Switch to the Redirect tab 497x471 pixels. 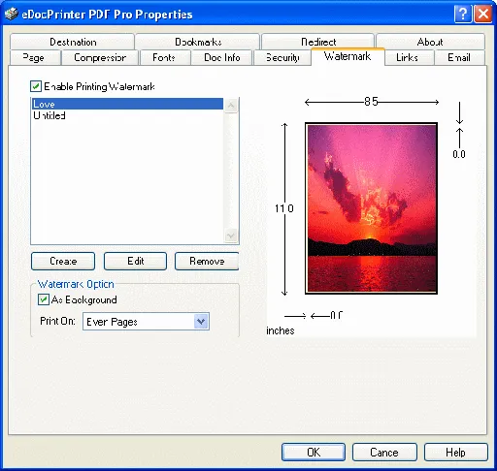(318, 42)
